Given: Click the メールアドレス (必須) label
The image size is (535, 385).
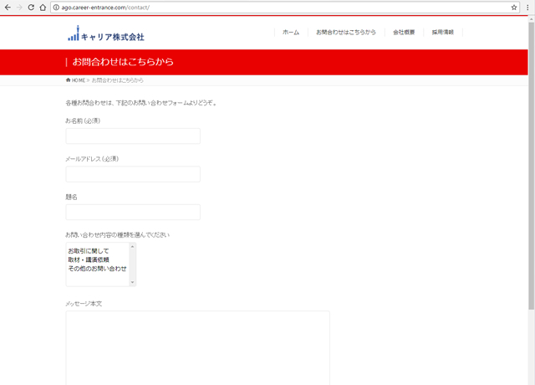Looking at the screenshot, I should pos(92,159).
